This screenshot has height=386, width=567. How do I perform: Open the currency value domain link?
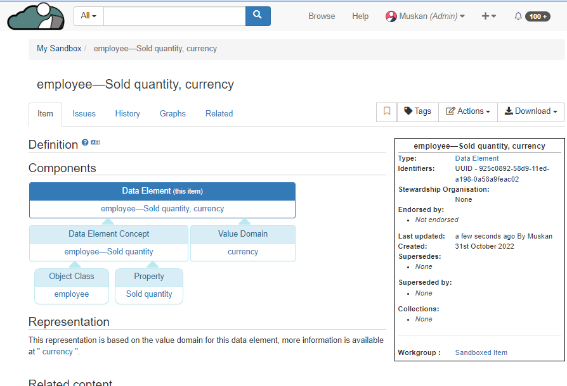(x=243, y=252)
